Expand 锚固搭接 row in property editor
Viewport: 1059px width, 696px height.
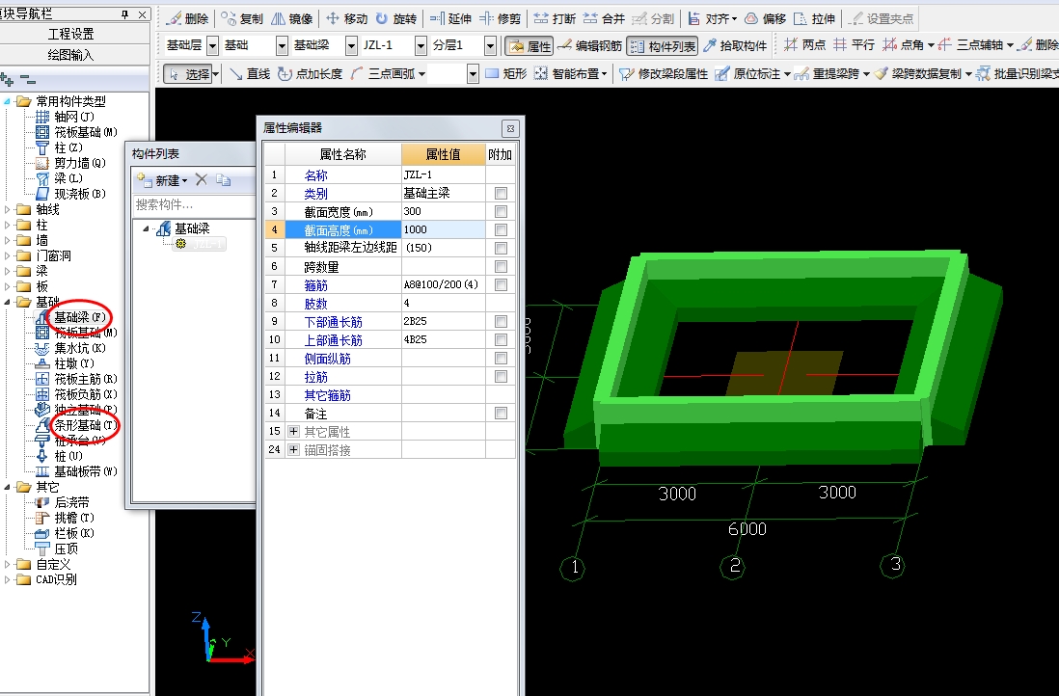coord(294,449)
